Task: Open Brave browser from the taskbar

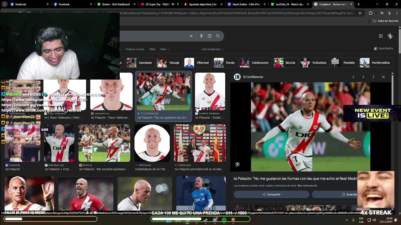Action: tap(233, 220)
